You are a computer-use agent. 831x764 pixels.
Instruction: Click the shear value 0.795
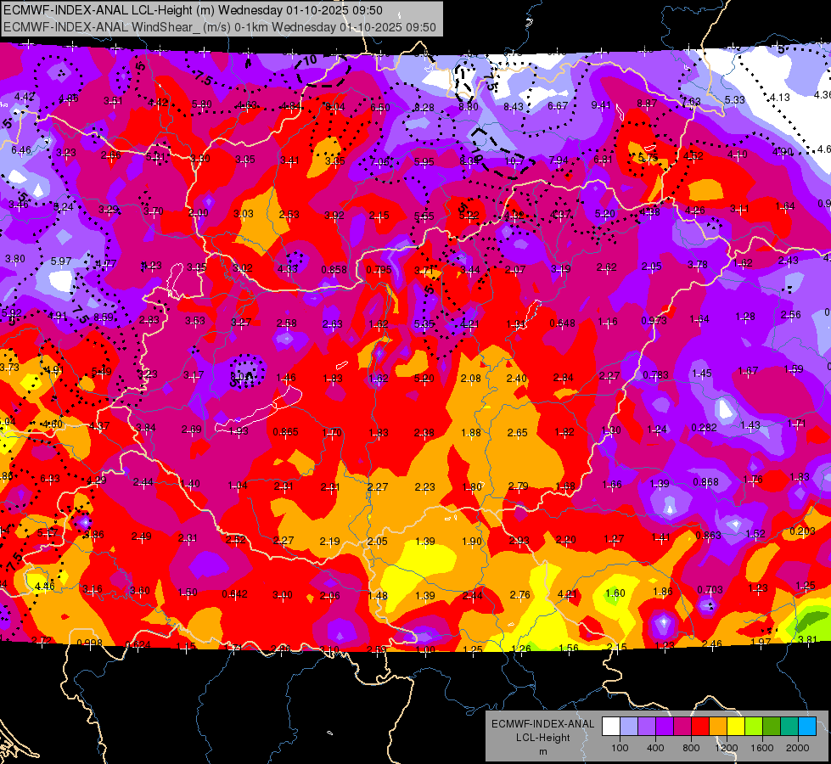(x=379, y=270)
